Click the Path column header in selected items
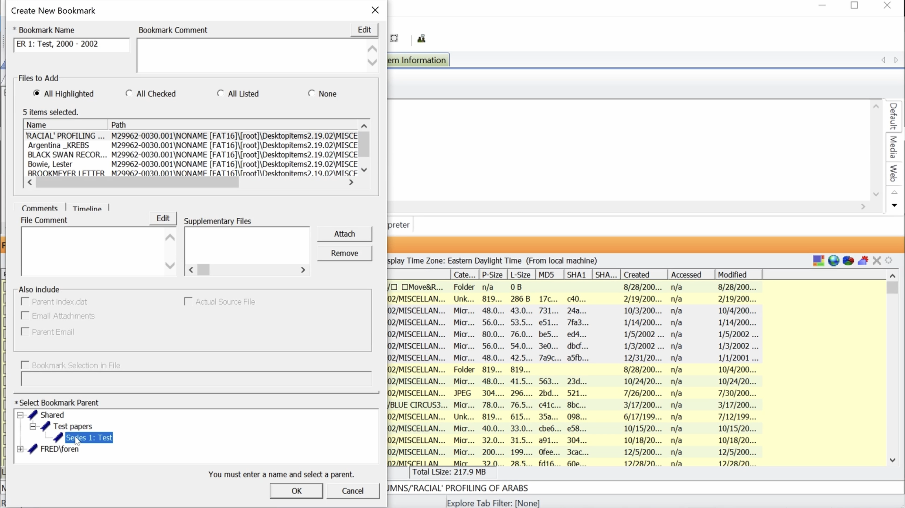 coord(233,125)
